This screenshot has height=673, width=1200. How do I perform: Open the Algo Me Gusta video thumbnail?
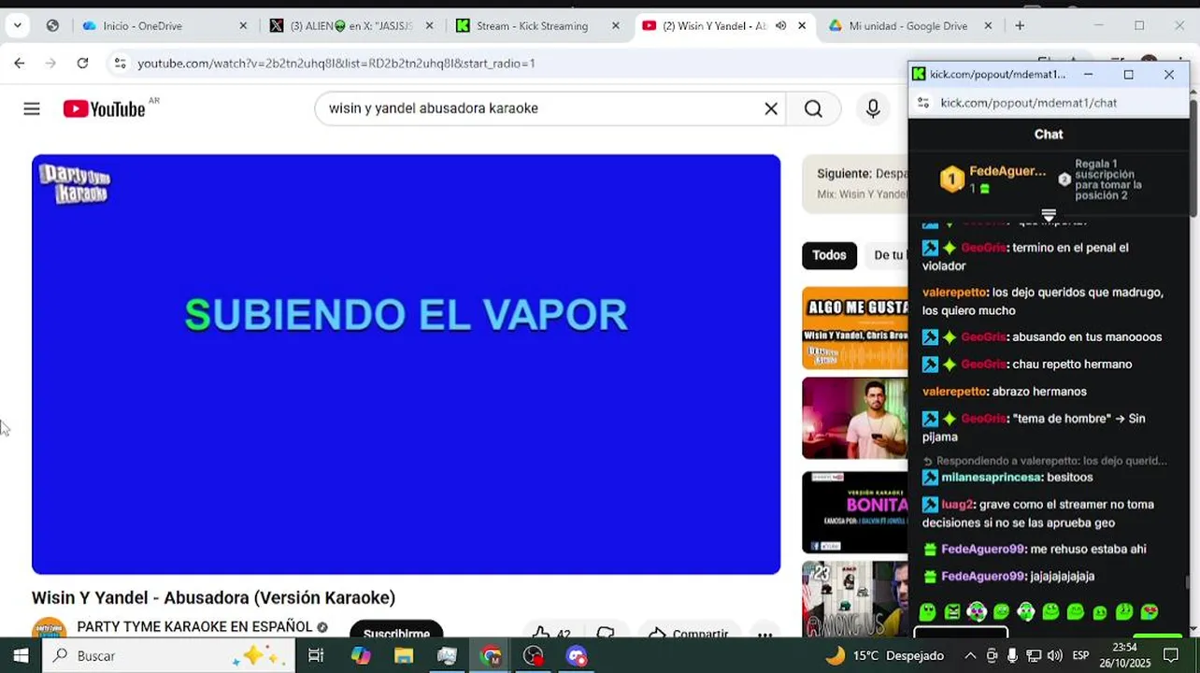coord(855,328)
